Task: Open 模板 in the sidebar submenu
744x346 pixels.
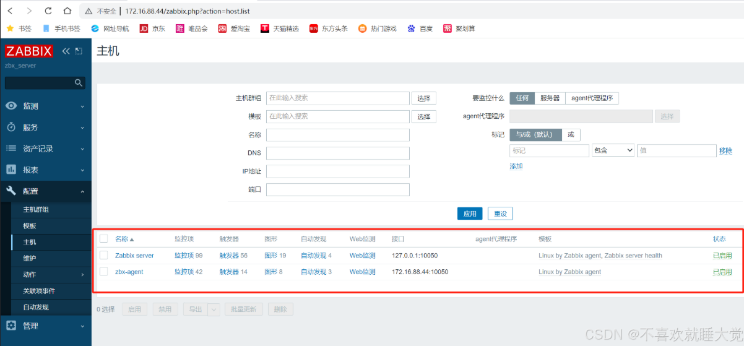Action: tap(30, 226)
